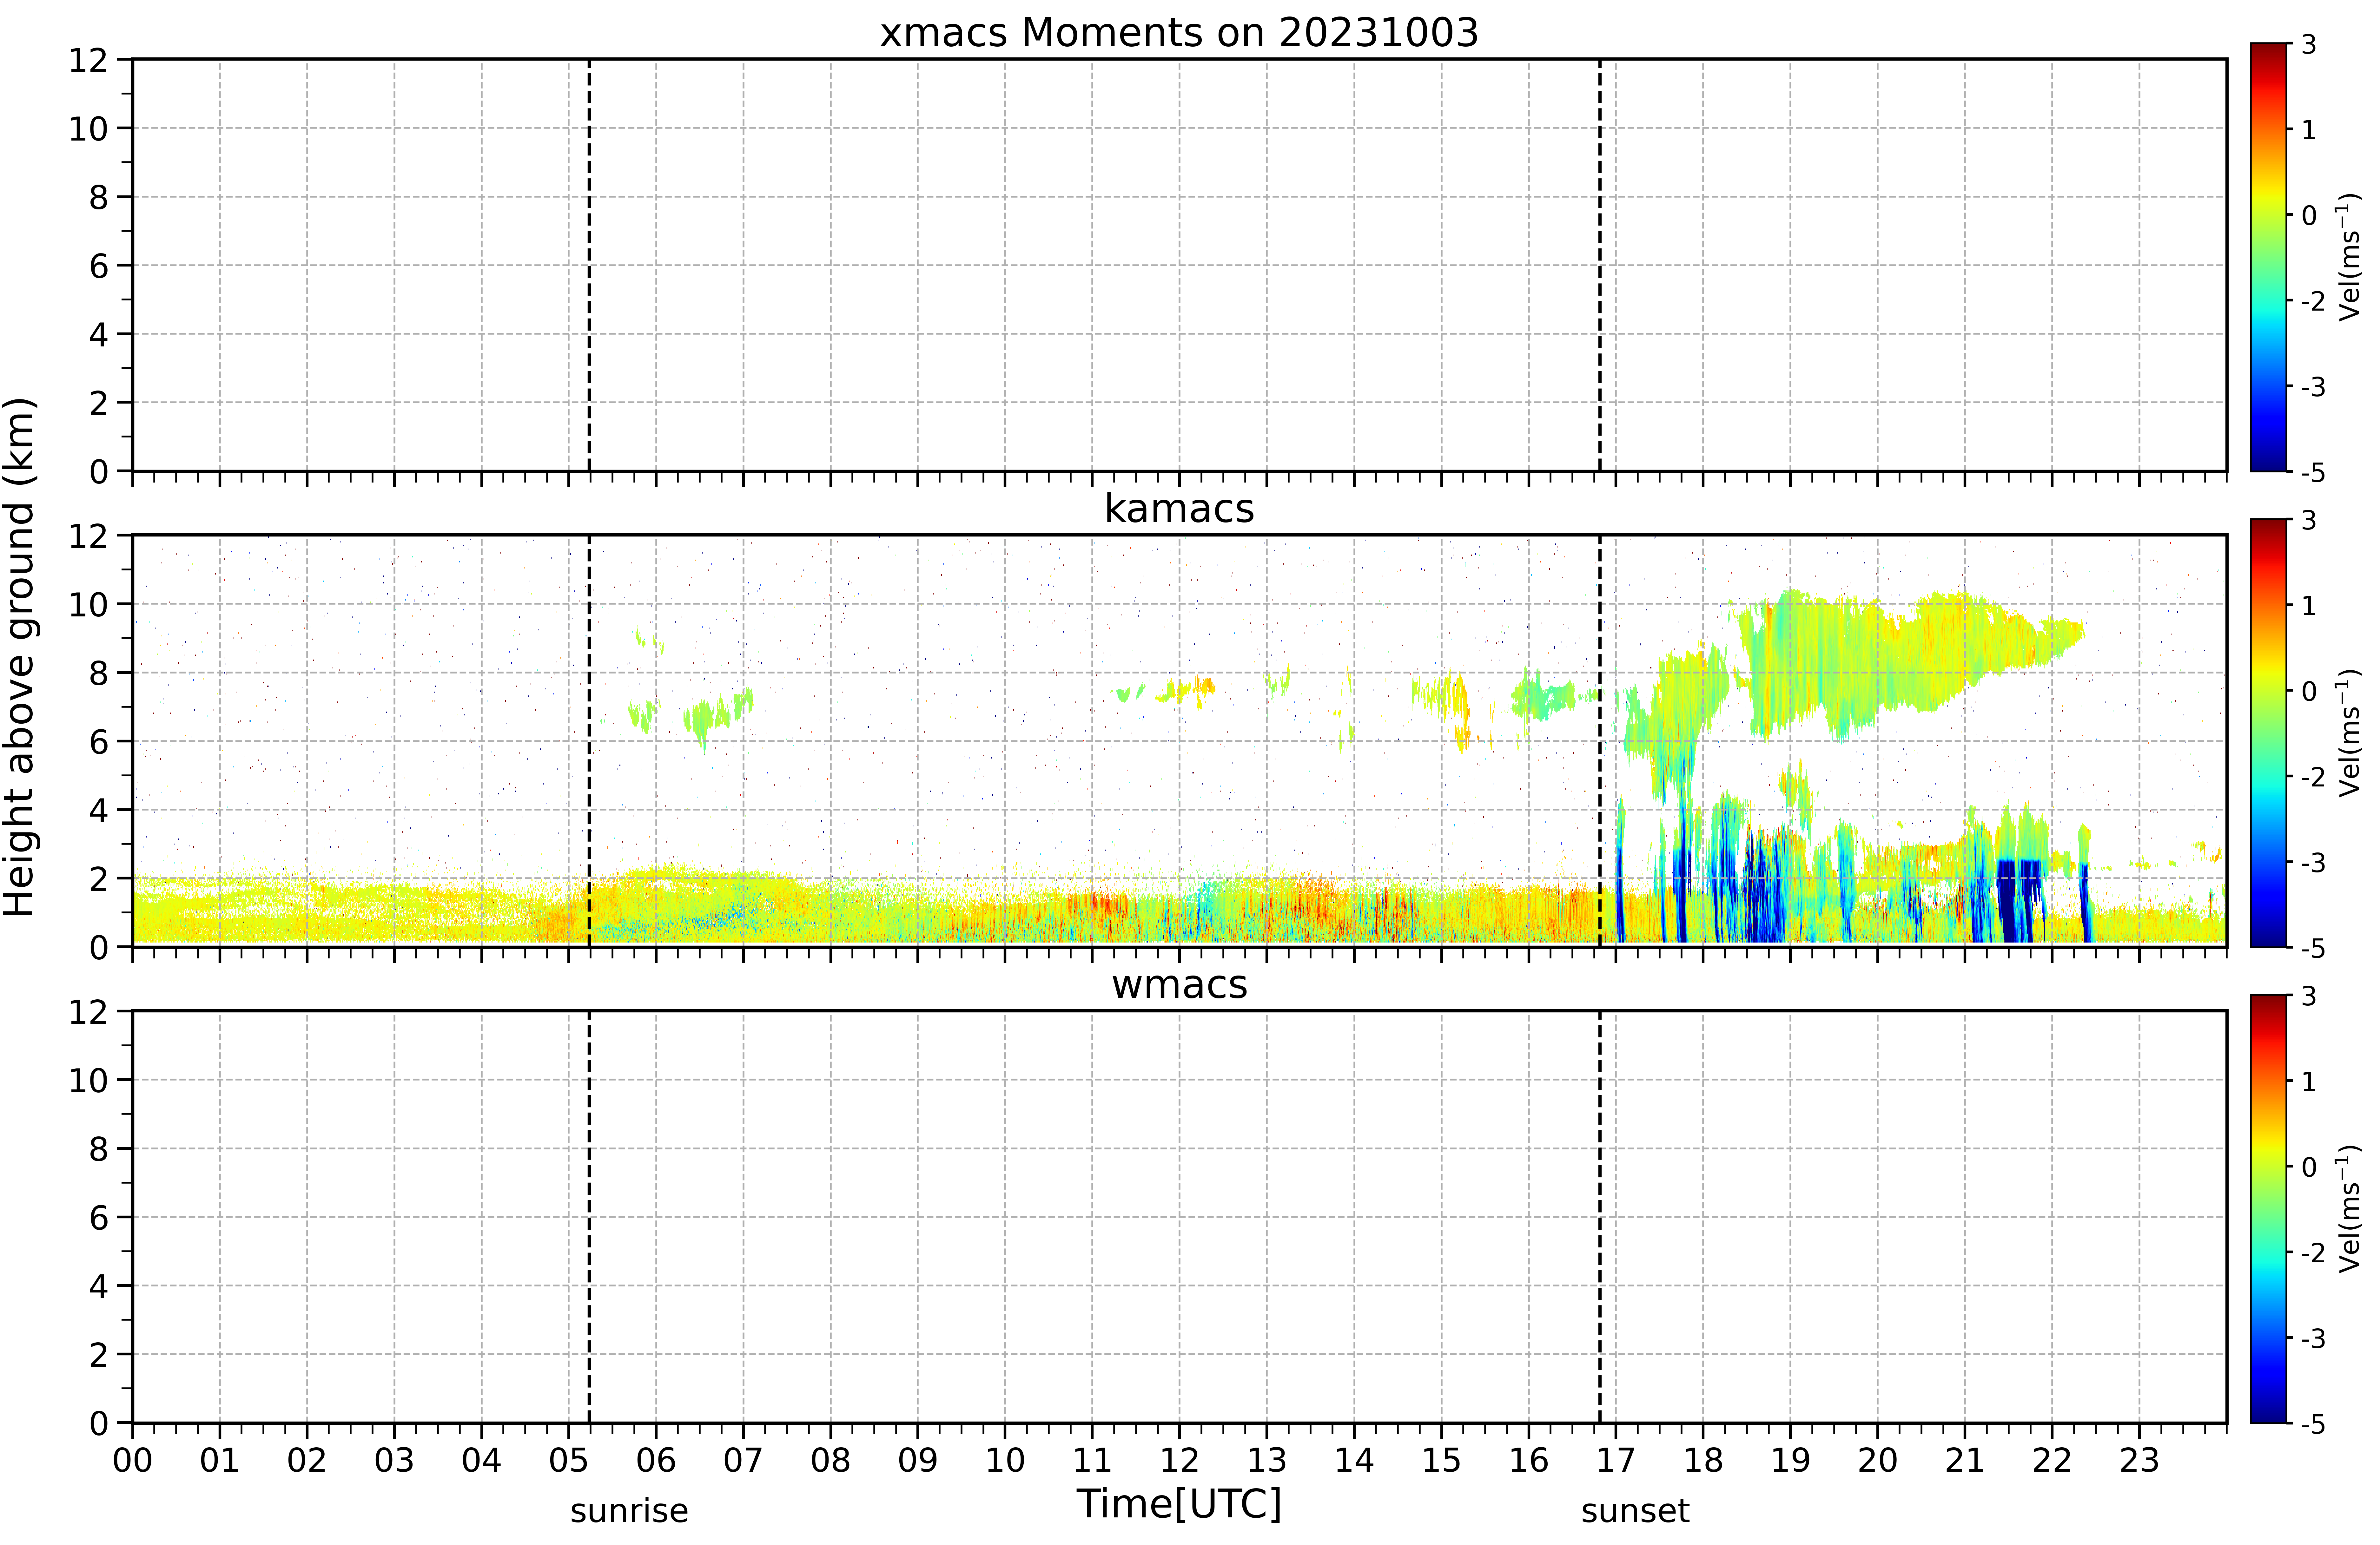This screenshot has width=2380, height=1545.
Task: Click the "Vel(ms⁻¹)" label beside the wmacs colorbar
Action: point(2349,1209)
